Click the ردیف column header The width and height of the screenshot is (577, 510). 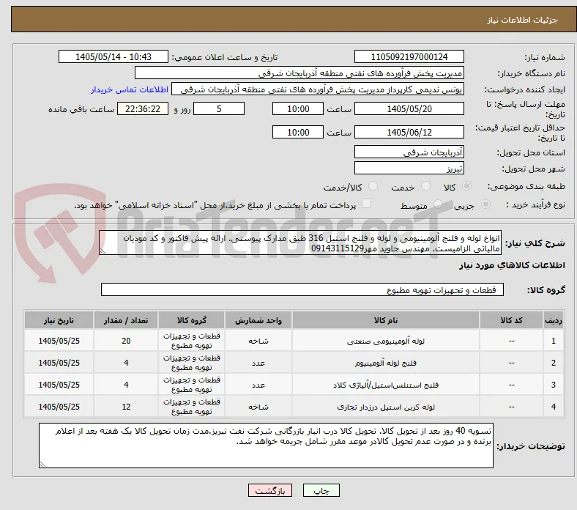pos(554,320)
